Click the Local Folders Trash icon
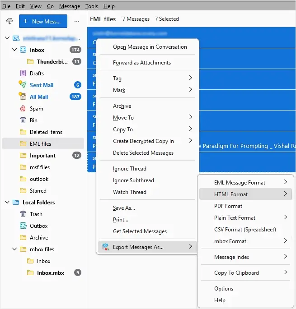This screenshot has height=309, width=296. (x=23, y=214)
